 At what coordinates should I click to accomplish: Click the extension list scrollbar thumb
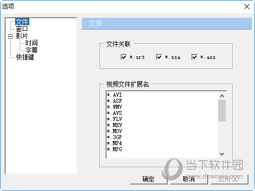click(x=222, y=110)
